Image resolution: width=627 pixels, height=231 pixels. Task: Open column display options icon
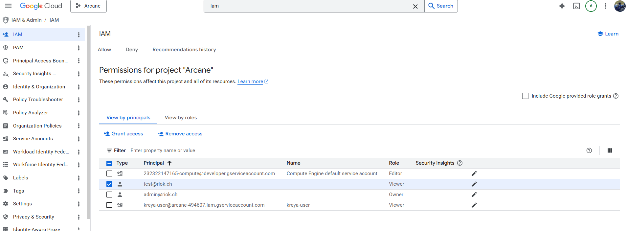(x=610, y=150)
